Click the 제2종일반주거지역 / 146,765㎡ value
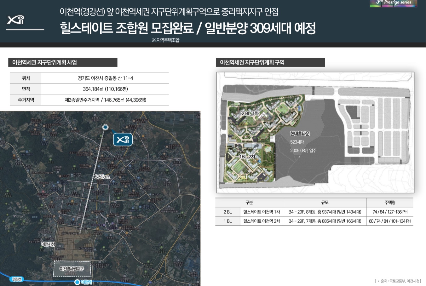The width and height of the screenshot is (426, 286). tap(105, 100)
